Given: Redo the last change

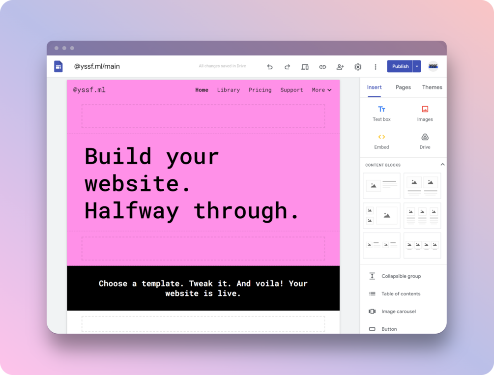Looking at the screenshot, I should point(287,66).
